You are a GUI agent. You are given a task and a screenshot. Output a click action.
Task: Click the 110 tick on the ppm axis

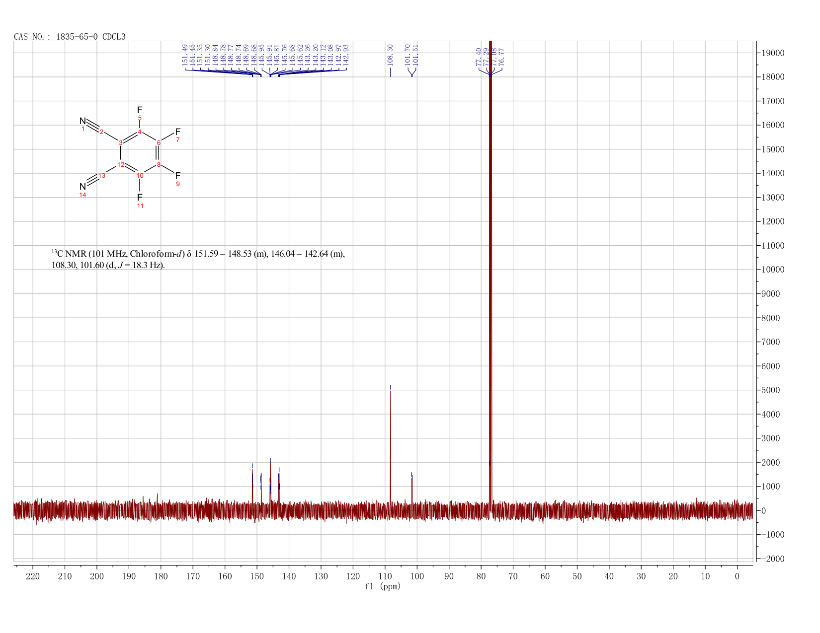click(x=385, y=576)
